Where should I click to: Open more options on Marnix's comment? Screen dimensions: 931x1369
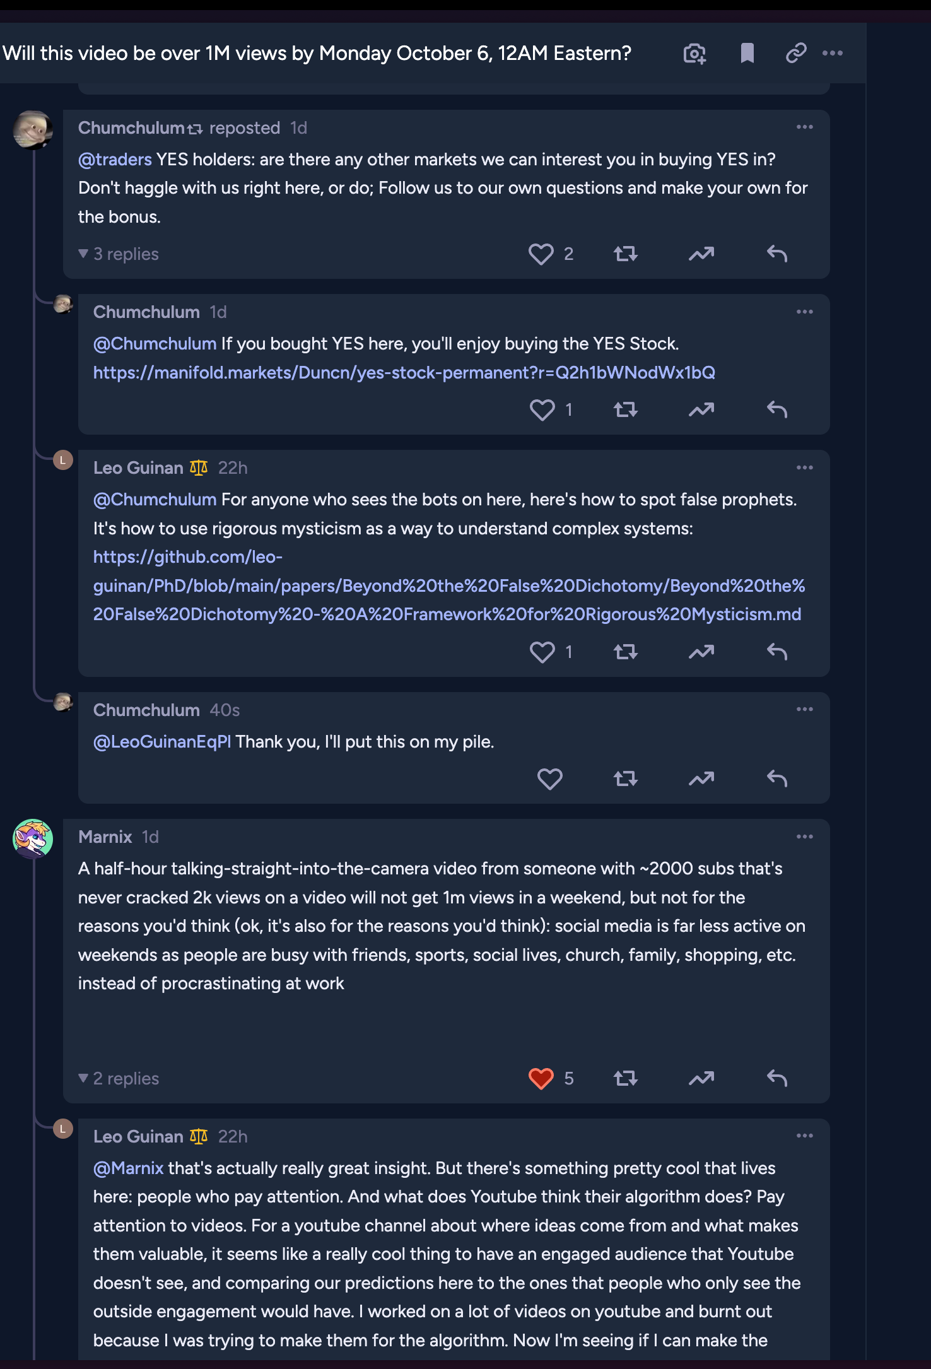tap(805, 837)
